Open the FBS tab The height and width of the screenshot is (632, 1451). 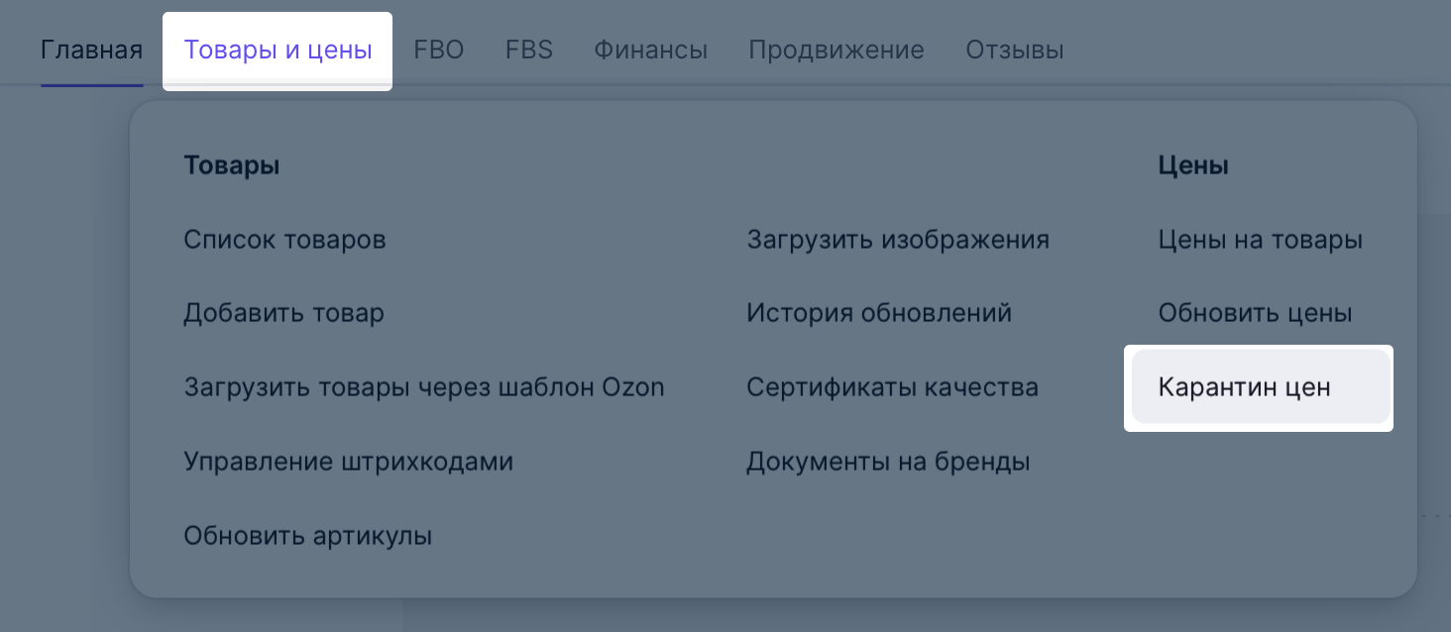click(528, 50)
